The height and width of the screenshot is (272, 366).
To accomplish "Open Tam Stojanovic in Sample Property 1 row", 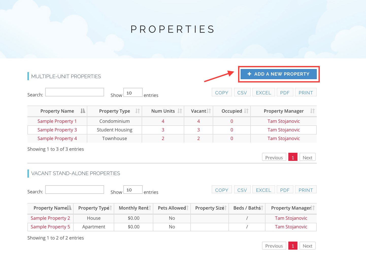I will 284,121.
